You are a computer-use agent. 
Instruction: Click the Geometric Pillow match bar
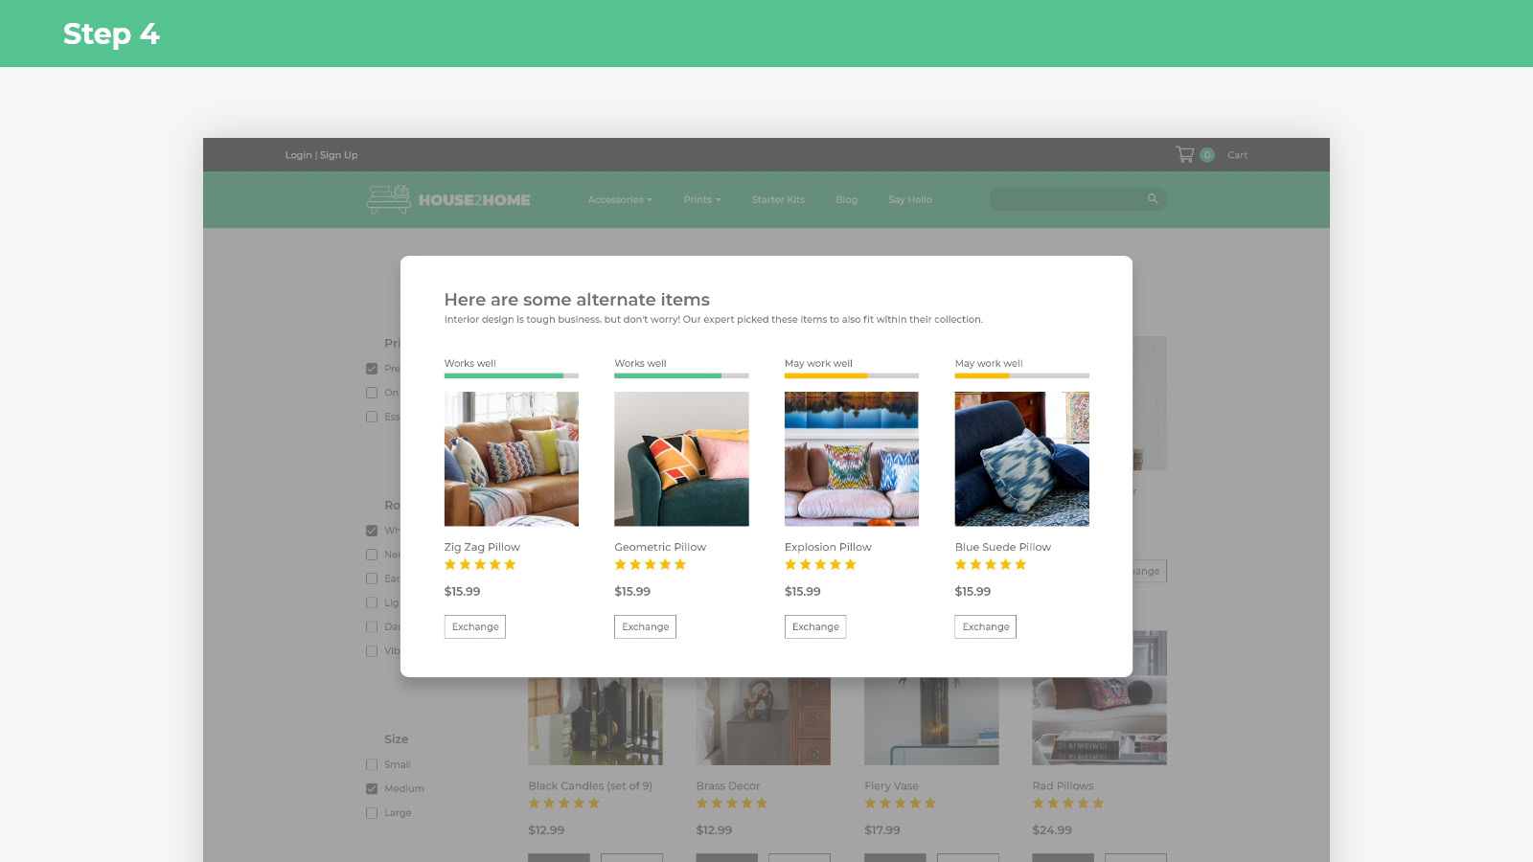coord(681,375)
